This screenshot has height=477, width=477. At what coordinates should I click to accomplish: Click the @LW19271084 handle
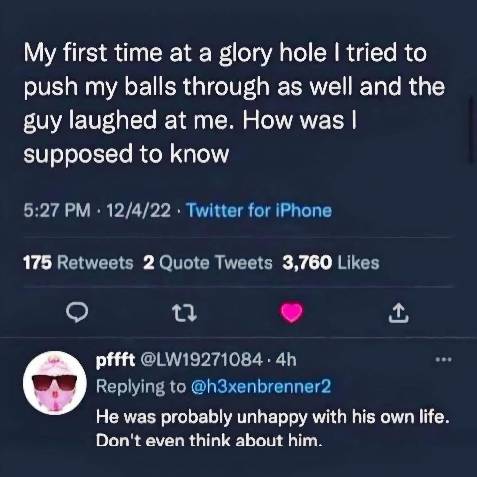(x=202, y=360)
